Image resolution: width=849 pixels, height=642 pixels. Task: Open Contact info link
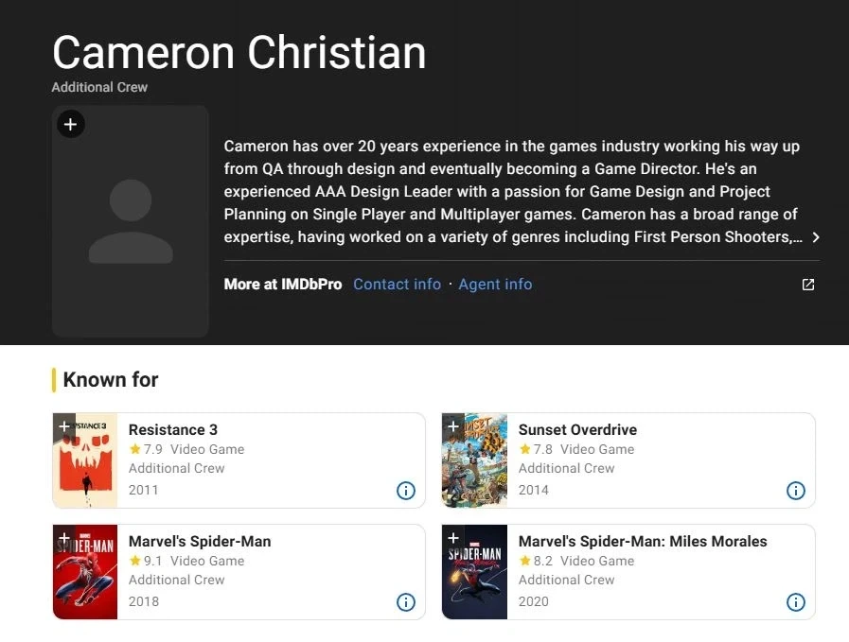(x=397, y=284)
